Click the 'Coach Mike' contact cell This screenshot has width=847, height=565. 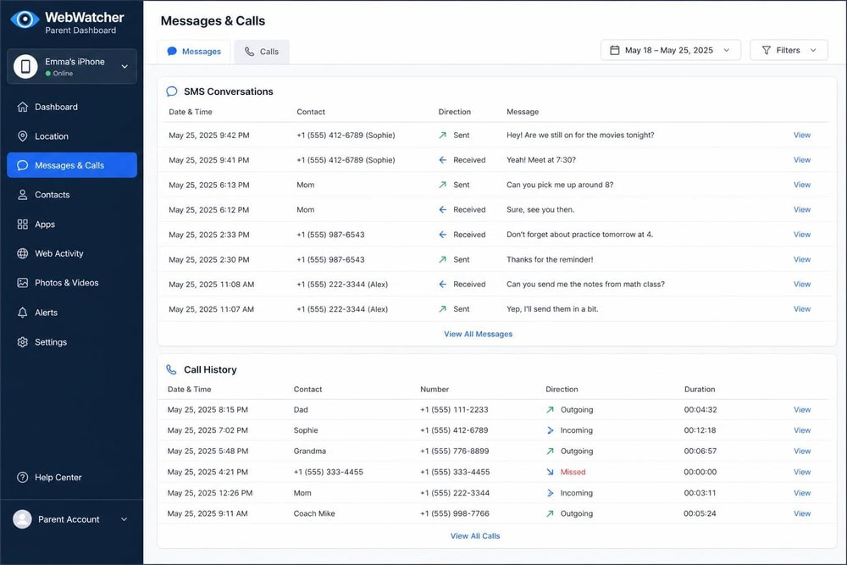point(314,513)
